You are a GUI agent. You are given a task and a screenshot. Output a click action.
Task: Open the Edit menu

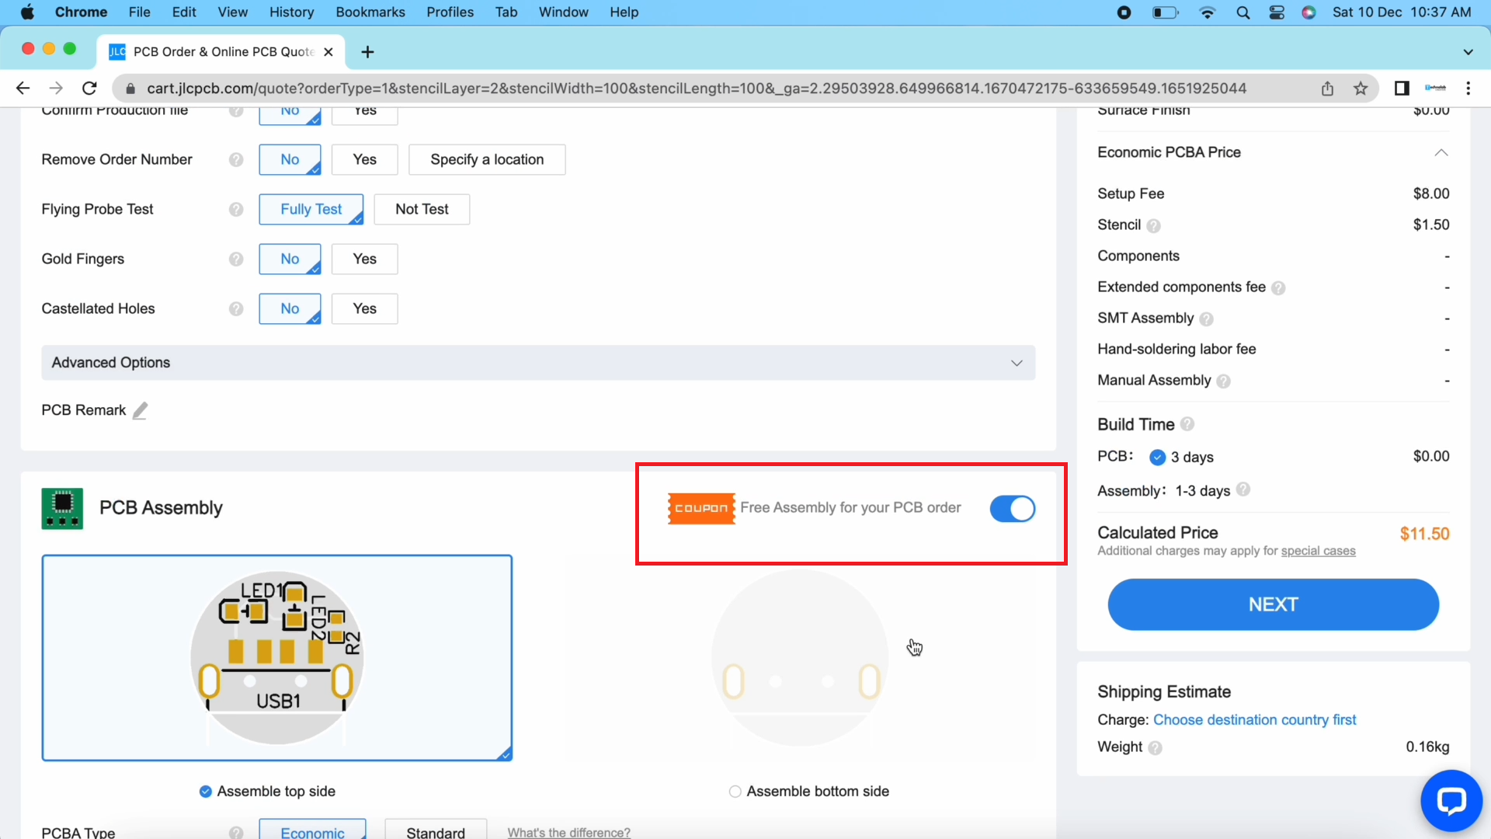[184, 12]
